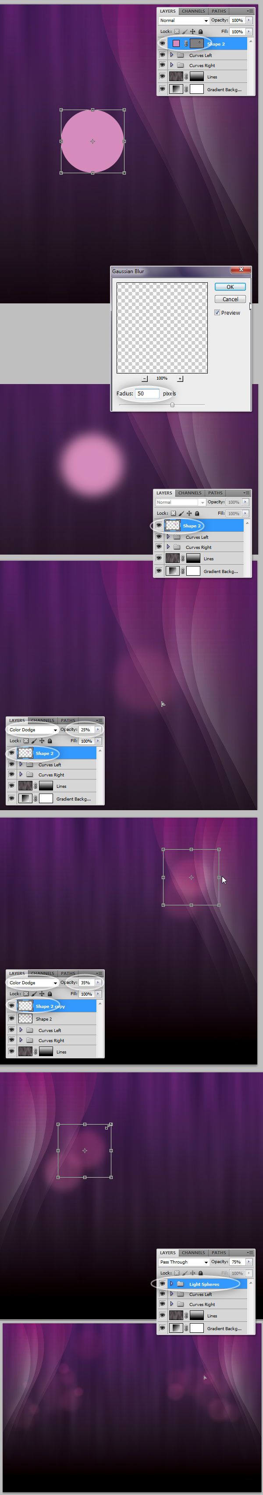Lock all in the 25% opacity Layers panel
The height and width of the screenshot is (1495, 263).
(50, 740)
